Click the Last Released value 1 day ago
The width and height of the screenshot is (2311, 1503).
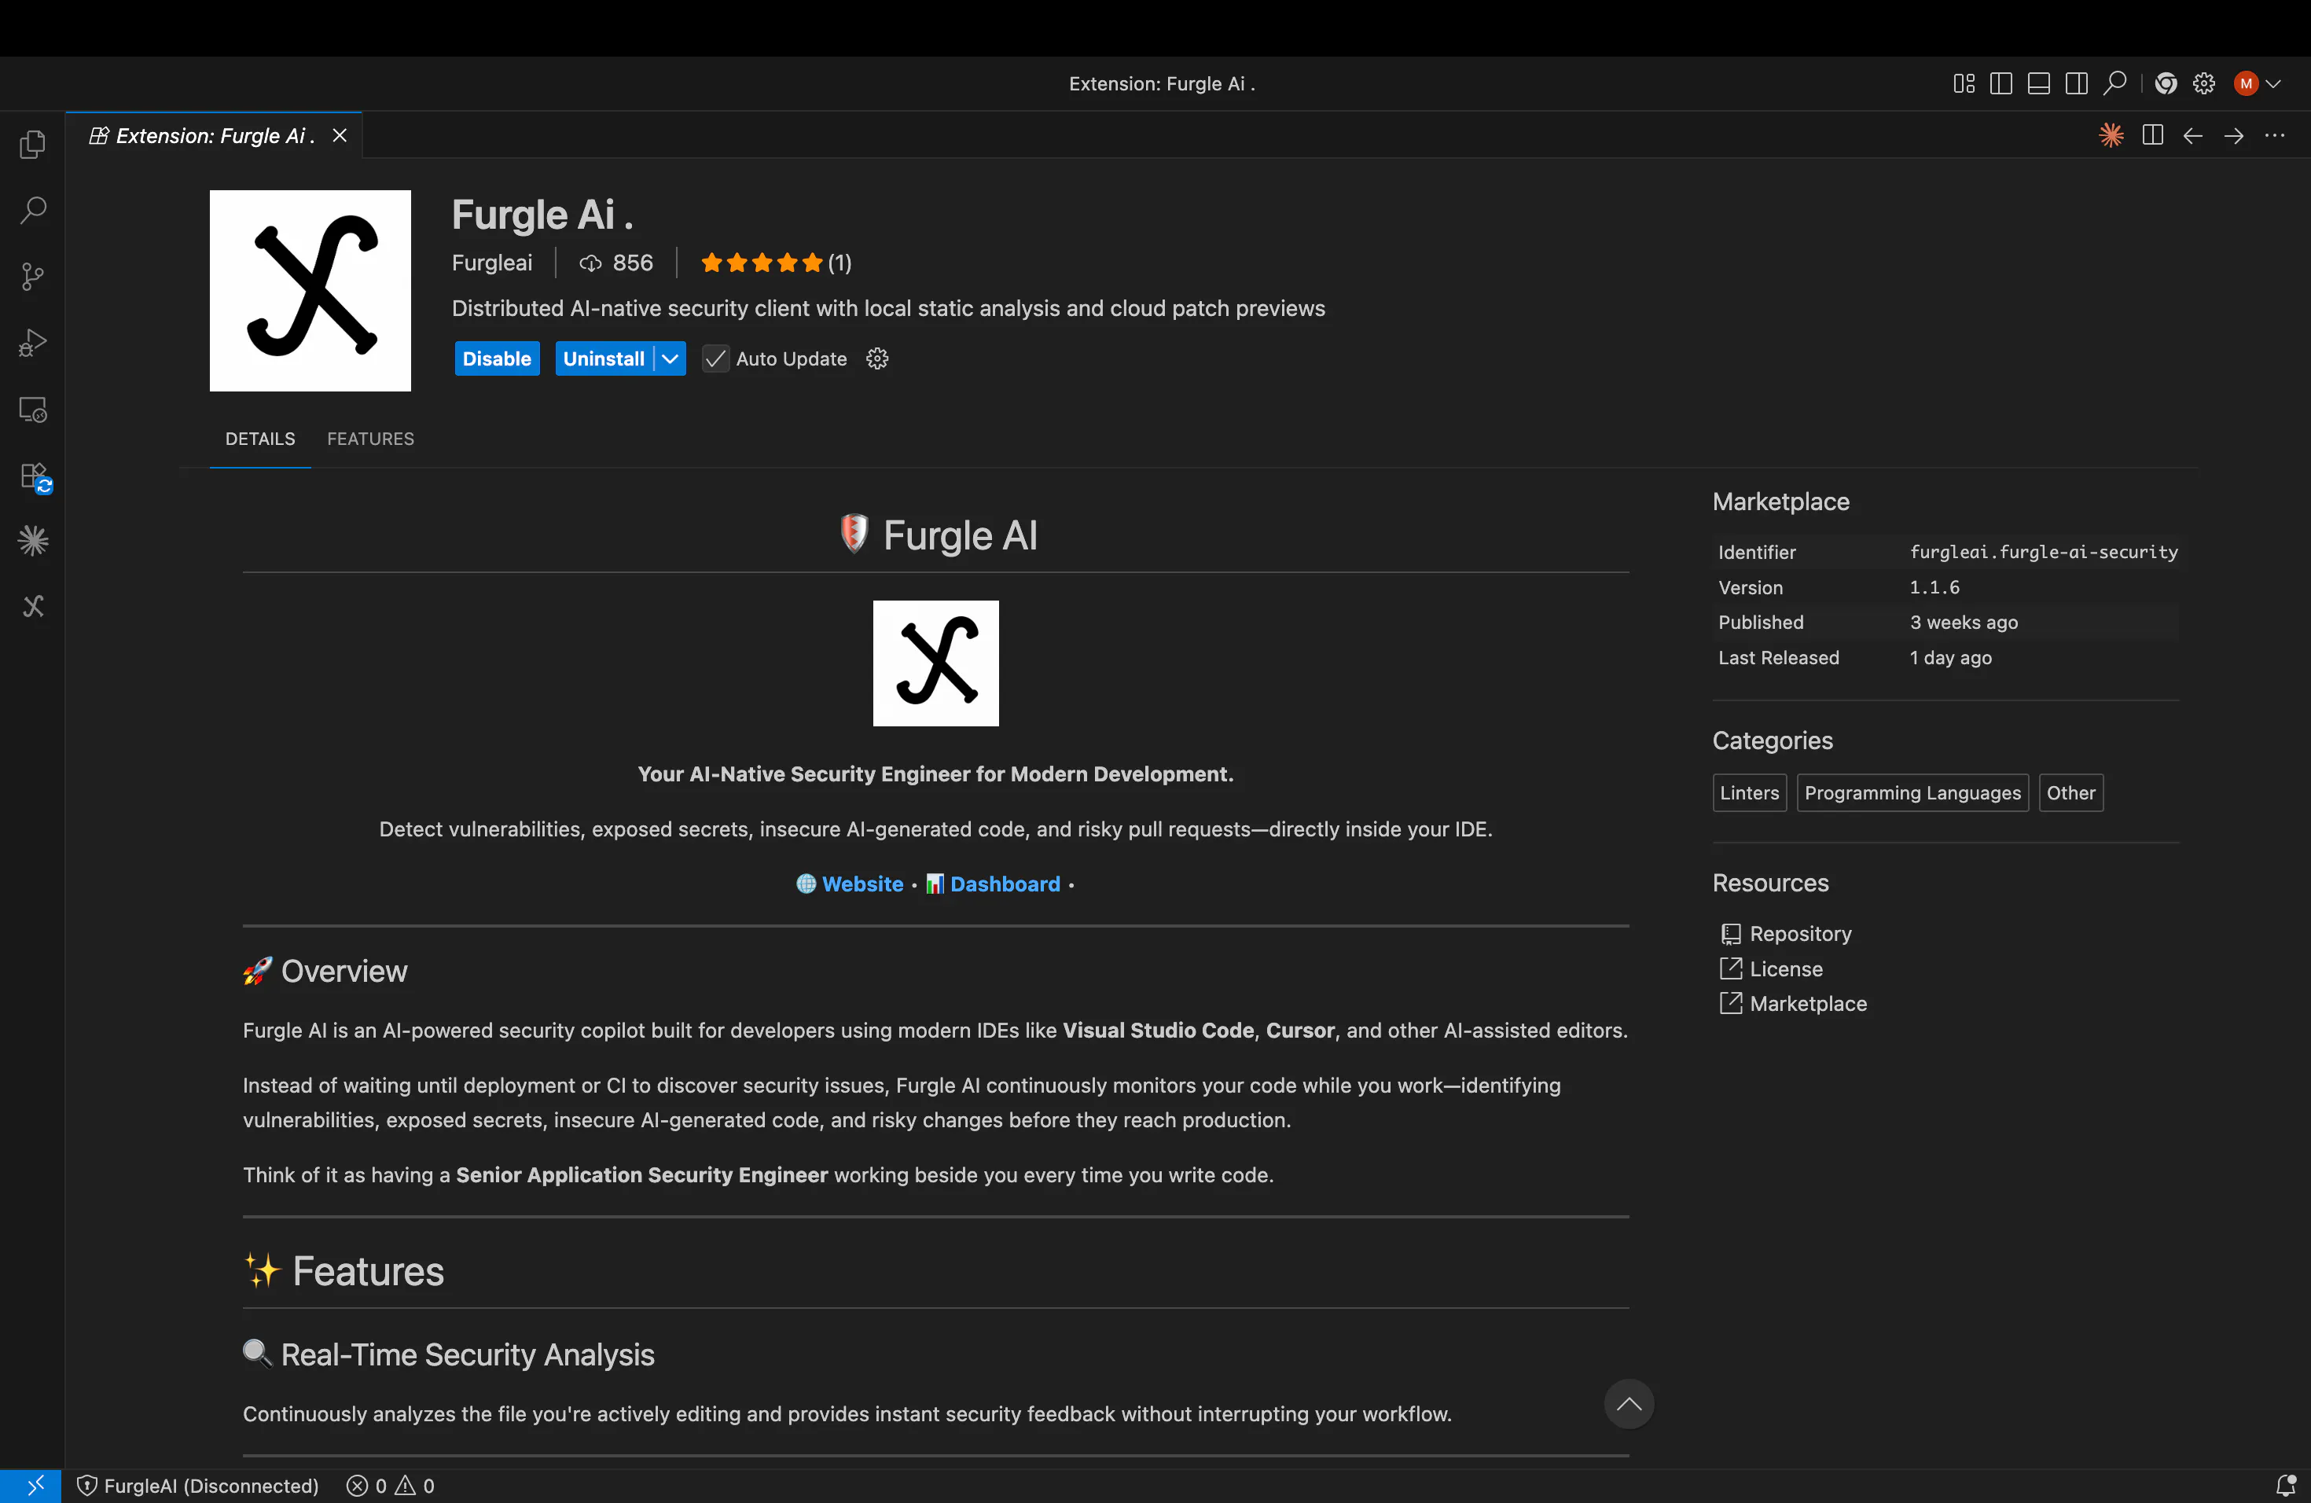click(1949, 657)
